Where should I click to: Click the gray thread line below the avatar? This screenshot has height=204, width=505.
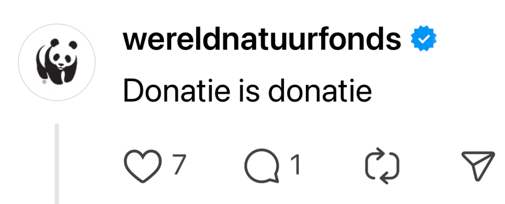tap(57, 163)
